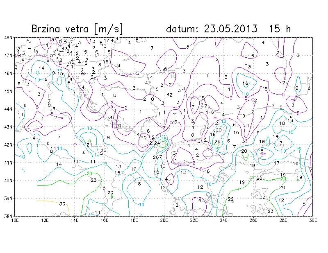Click the 22E longitude axis label
The height and width of the screenshot is (253, 328).
tap(194, 220)
